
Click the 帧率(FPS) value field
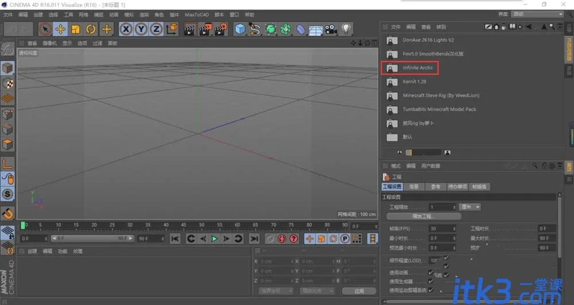click(x=442, y=229)
